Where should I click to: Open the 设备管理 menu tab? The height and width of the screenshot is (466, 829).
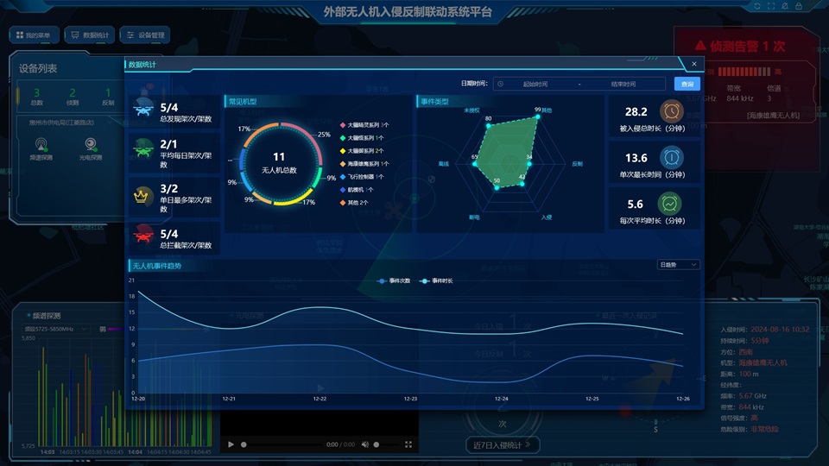tap(145, 35)
